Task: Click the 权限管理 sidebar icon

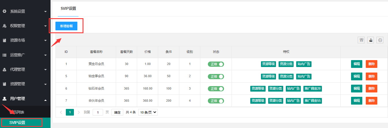Action: coord(4,26)
